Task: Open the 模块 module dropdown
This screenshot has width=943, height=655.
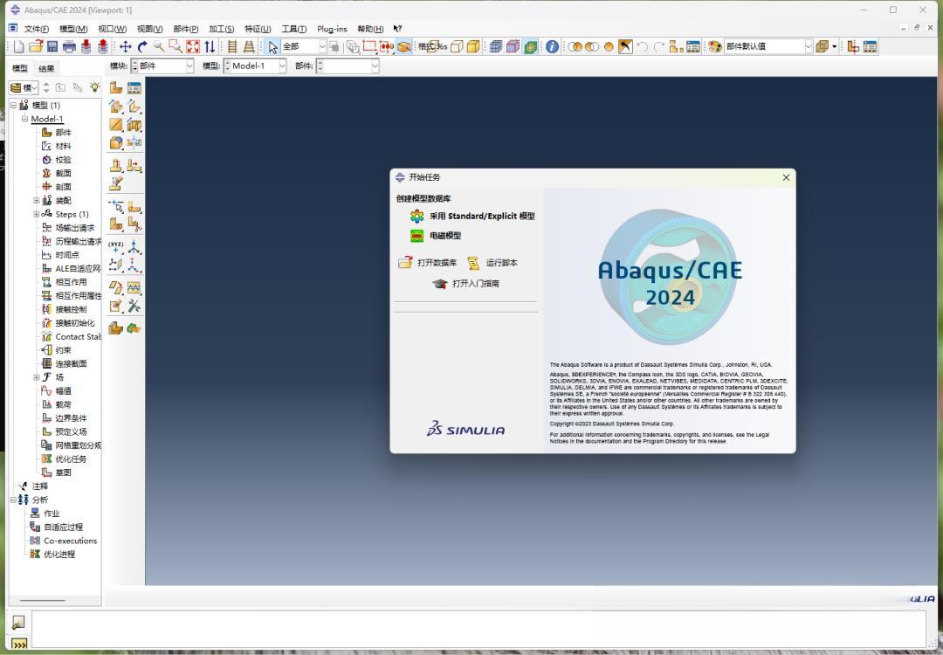Action: coord(162,65)
